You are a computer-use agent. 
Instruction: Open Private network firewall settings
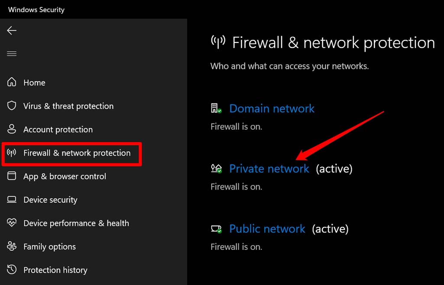269,169
